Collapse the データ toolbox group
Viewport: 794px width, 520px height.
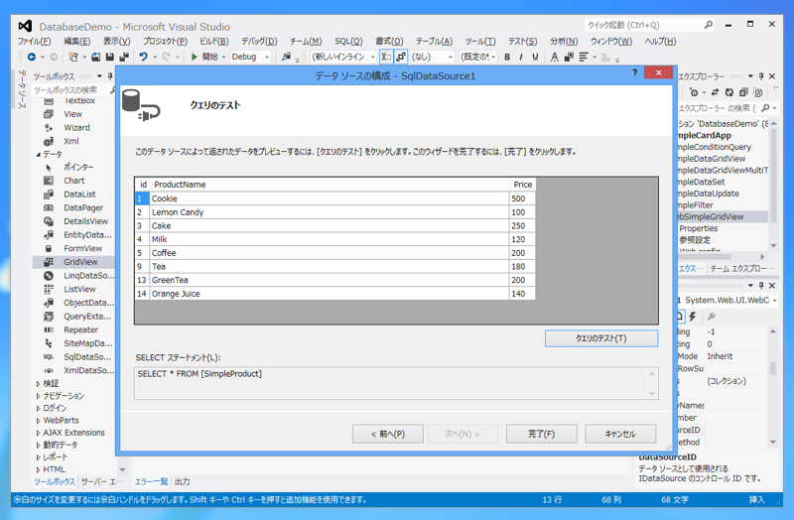tap(39, 155)
